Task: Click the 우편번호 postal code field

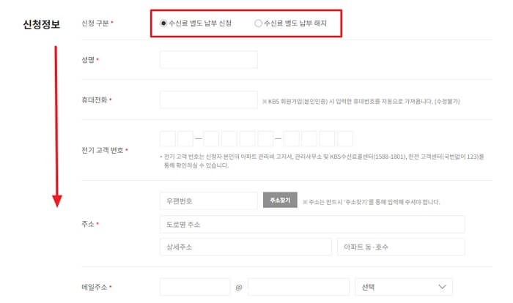Action: 209,201
